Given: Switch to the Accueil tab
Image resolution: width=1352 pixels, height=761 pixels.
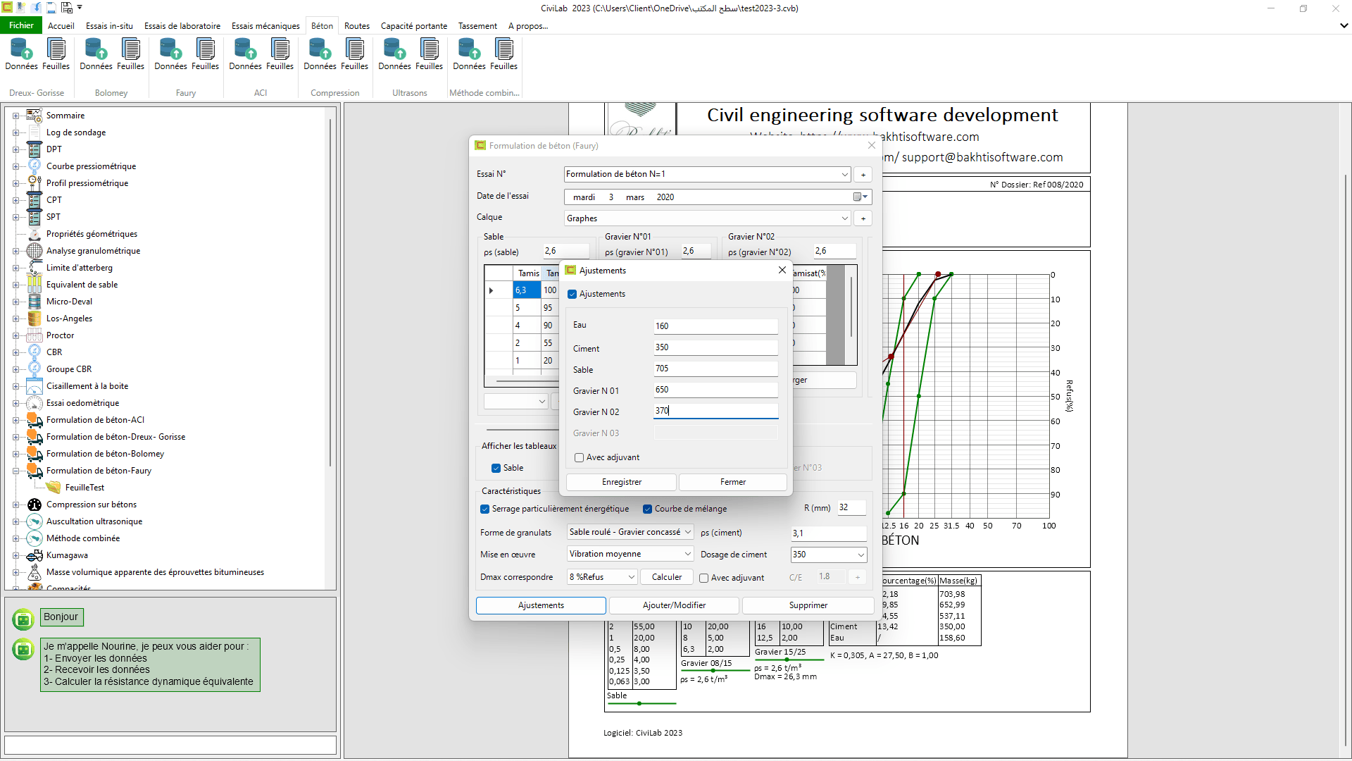Looking at the screenshot, I should click(61, 26).
